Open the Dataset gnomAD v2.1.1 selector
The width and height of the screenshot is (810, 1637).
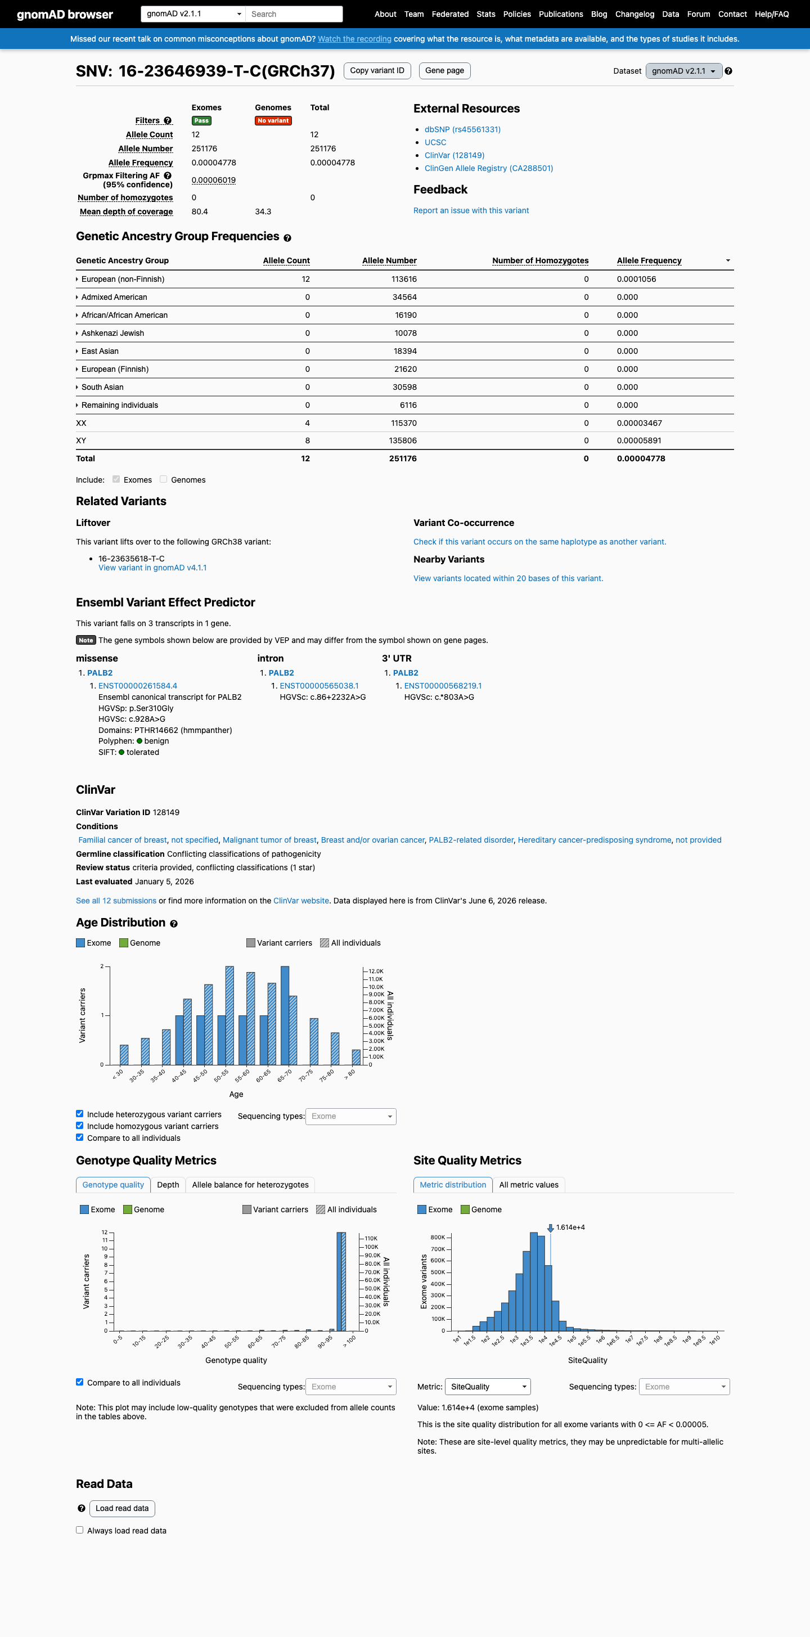coord(683,71)
